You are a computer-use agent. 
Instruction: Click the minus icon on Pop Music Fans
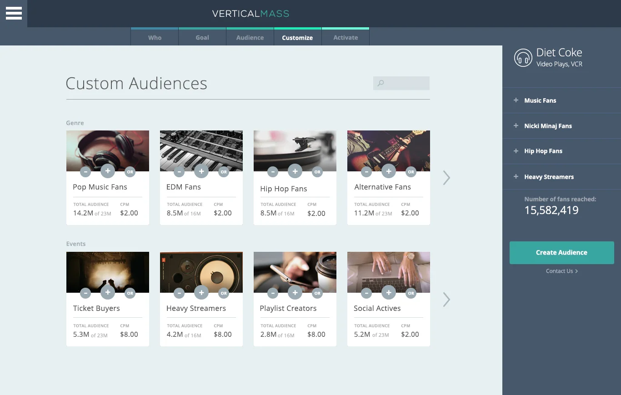85,171
